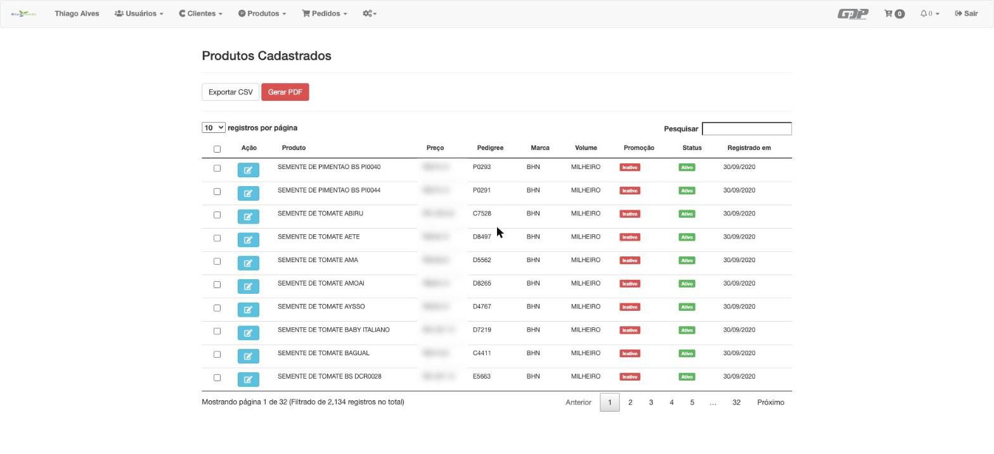Screen dimensions: 994x454
Task: Click the Pesquisar search field
Action: point(747,129)
